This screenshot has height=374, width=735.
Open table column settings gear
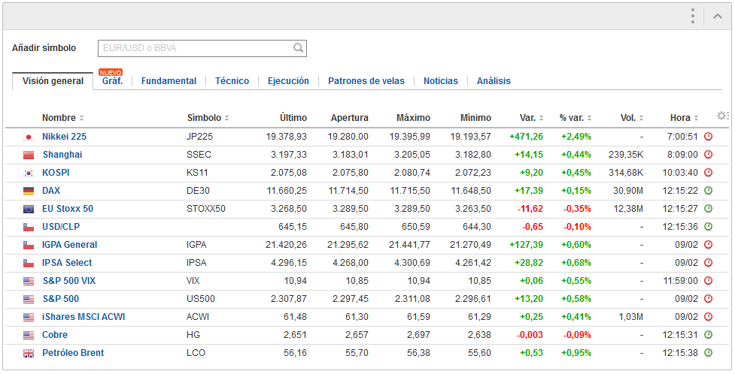(x=723, y=116)
